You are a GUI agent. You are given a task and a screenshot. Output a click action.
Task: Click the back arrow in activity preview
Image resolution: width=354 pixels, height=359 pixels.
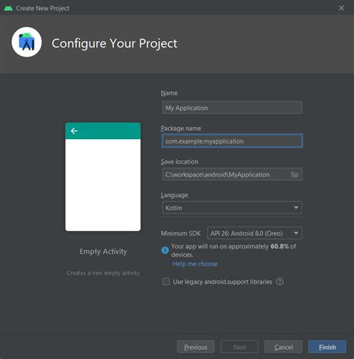74,131
